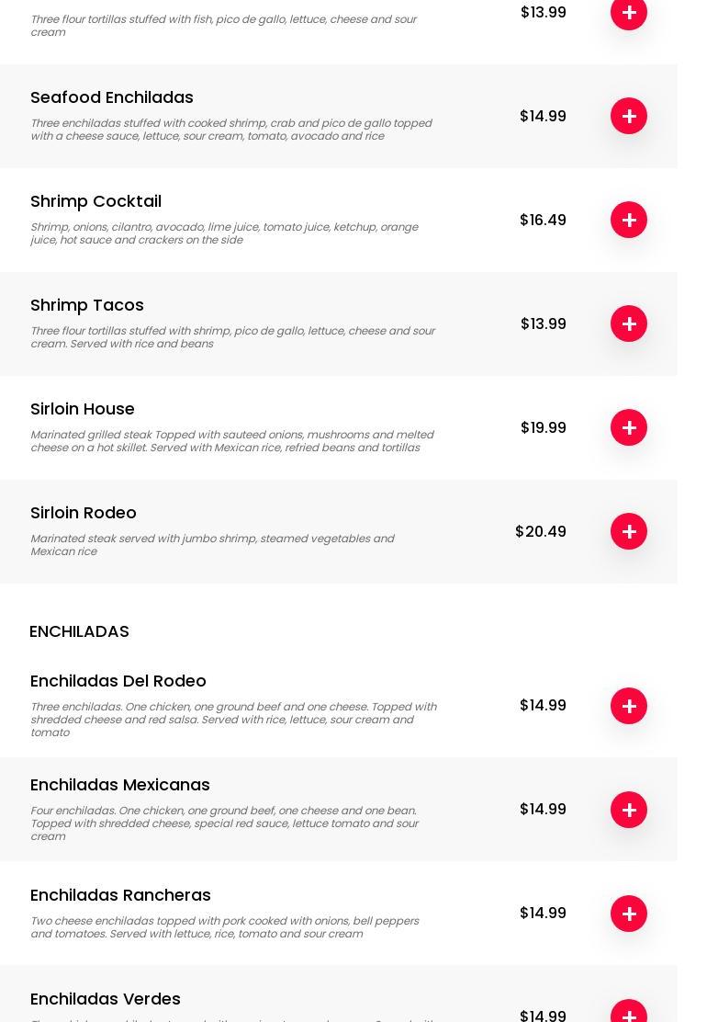Select the $20.49 Sirloin Rodeo price
Image resolution: width=707 pixels, height=1022 pixels.
point(541,531)
